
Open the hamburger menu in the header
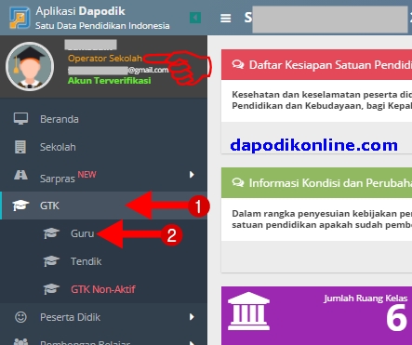(x=226, y=19)
